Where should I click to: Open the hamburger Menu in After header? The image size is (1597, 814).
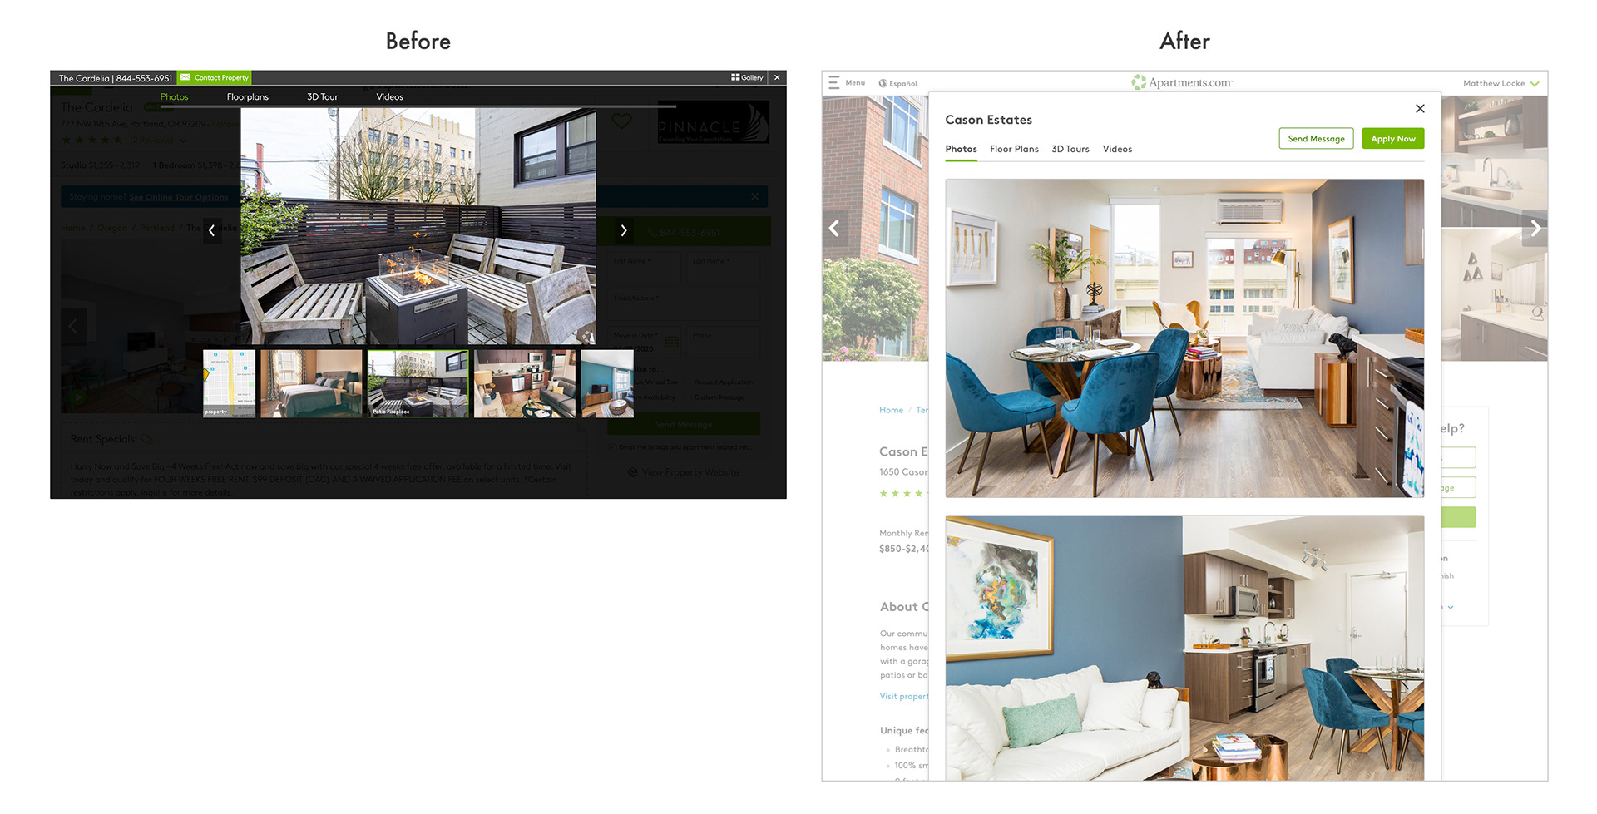pos(847,83)
